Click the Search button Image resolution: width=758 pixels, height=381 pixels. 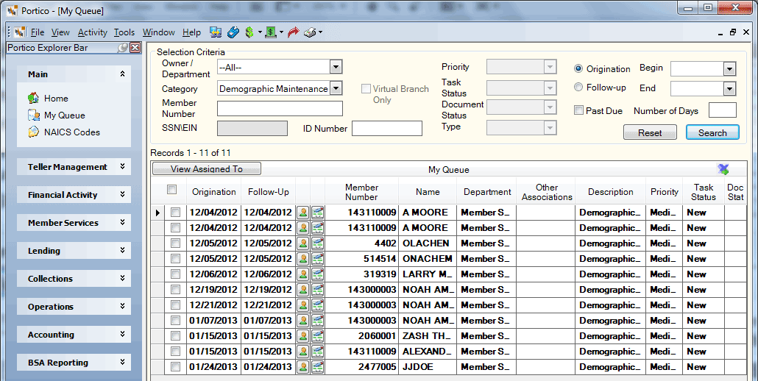[x=712, y=132]
